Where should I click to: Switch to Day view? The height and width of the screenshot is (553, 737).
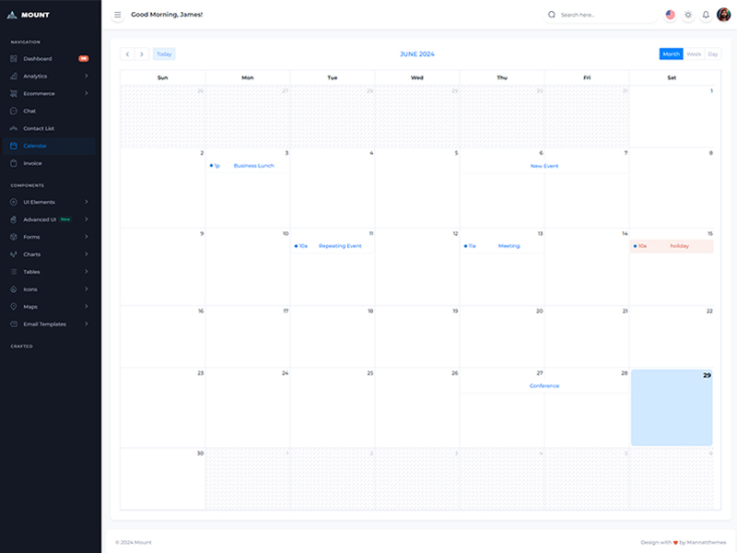click(x=713, y=54)
